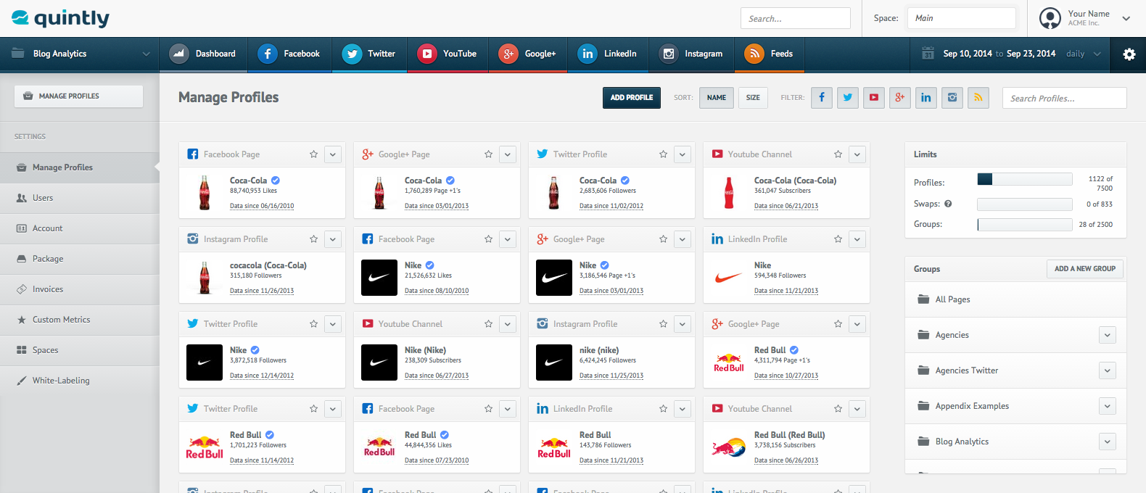Open Account in the settings sidebar
This screenshot has width=1146, height=493.
[80, 228]
